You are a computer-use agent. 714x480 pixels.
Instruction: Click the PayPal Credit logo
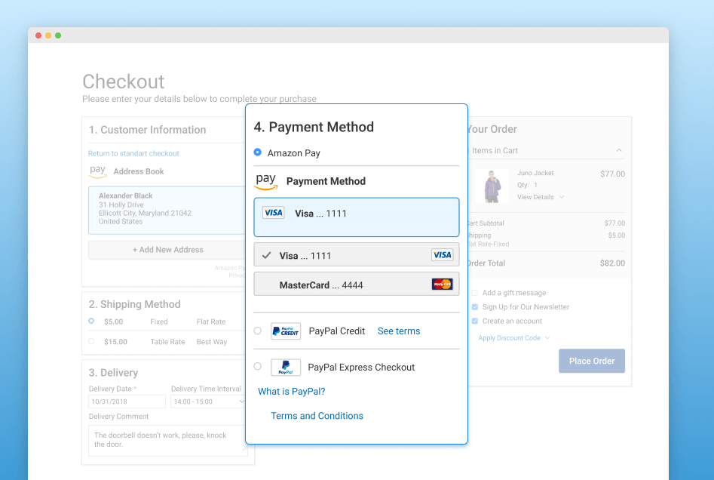coord(286,331)
